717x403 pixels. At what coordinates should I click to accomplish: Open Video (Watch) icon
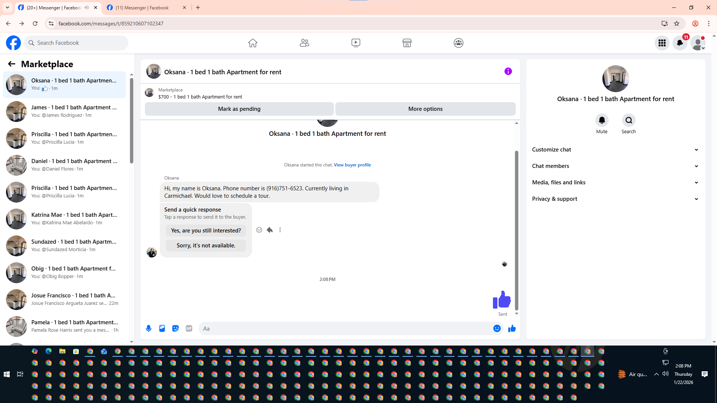click(x=356, y=43)
